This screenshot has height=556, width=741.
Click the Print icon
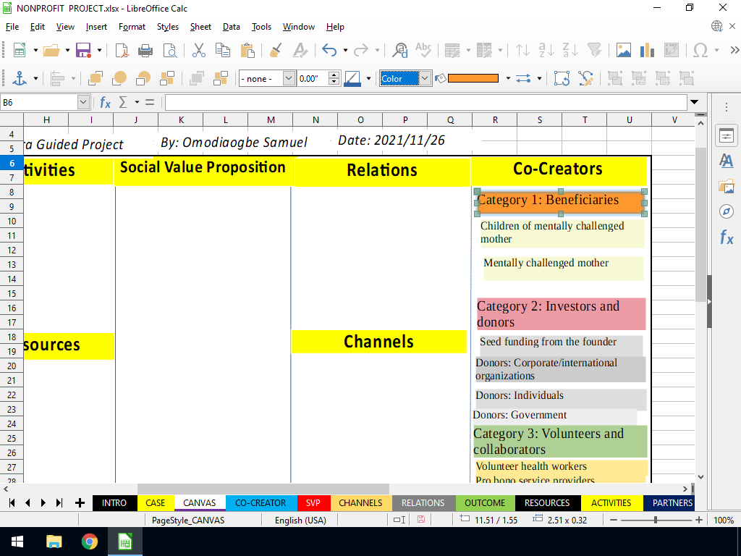pyautogui.click(x=145, y=50)
